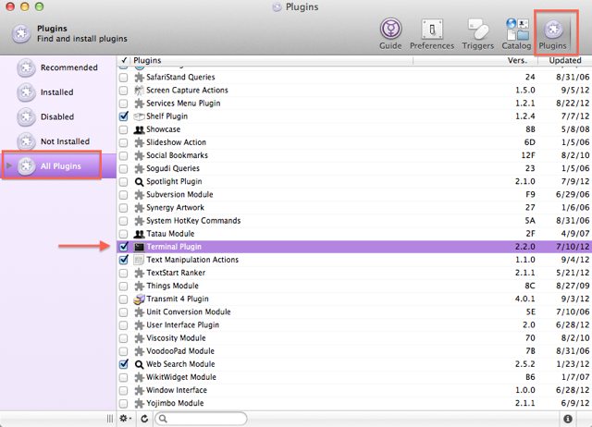Click the Transmit 4 Plugin truck icon
This screenshot has height=427, width=592.
140,299
